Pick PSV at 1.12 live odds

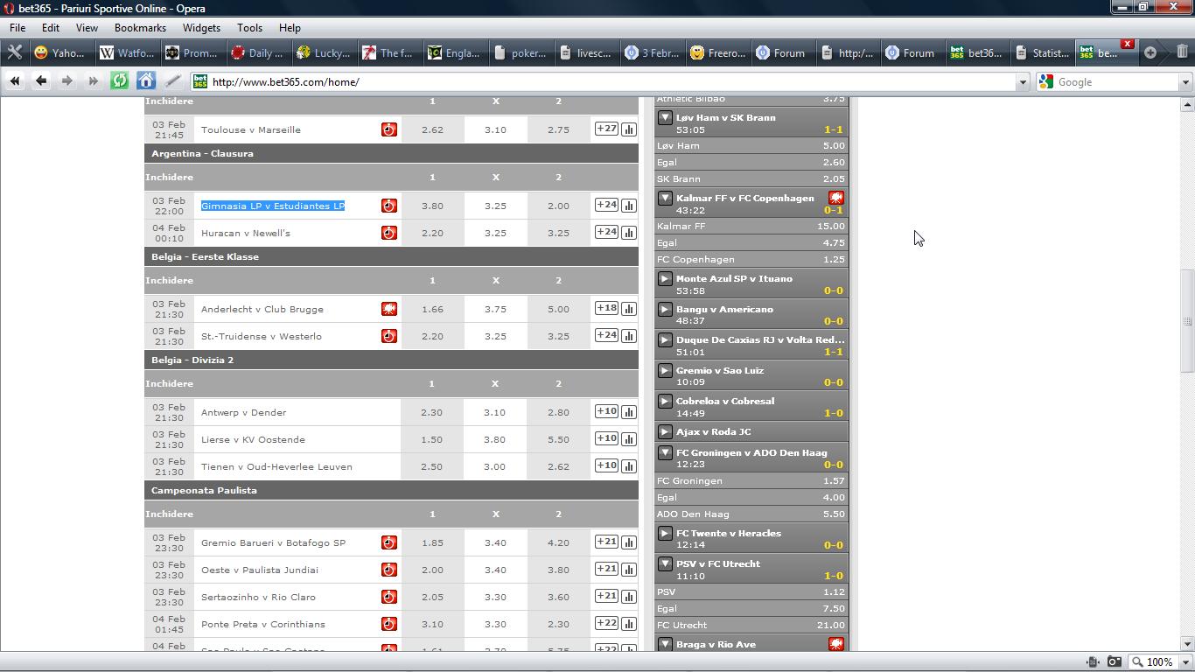click(x=751, y=591)
